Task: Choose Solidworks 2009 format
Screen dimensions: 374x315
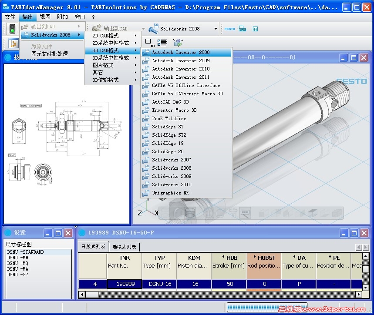Action: 186,176
